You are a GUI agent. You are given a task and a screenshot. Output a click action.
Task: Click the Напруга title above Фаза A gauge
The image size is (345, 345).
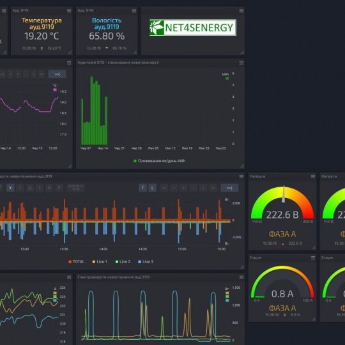pos(257,176)
